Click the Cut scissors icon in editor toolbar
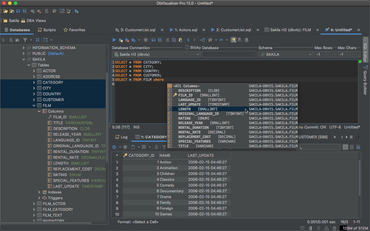Image resolution: width=370 pixels, height=231 pixels. click(167, 40)
